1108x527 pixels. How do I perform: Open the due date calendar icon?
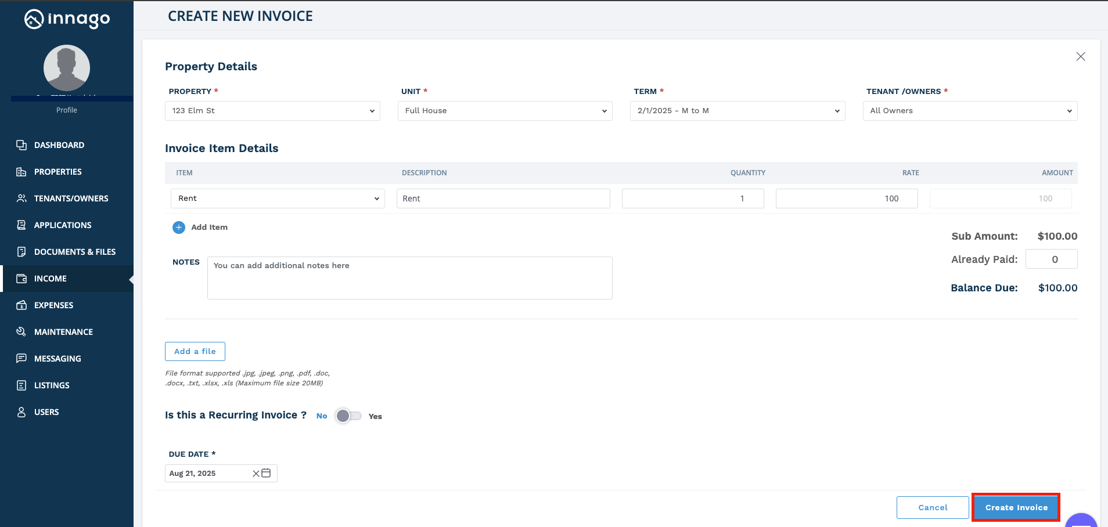click(x=267, y=474)
